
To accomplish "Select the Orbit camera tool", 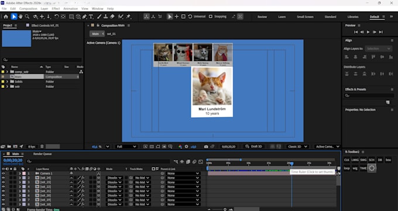I will coord(36,17).
